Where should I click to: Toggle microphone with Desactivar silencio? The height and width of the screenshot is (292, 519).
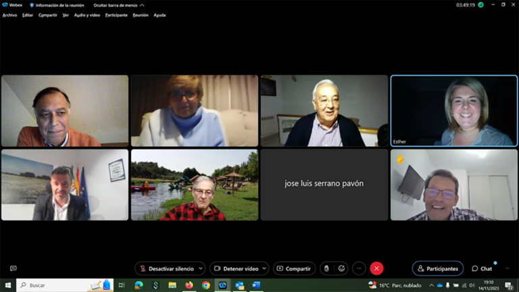pos(166,268)
